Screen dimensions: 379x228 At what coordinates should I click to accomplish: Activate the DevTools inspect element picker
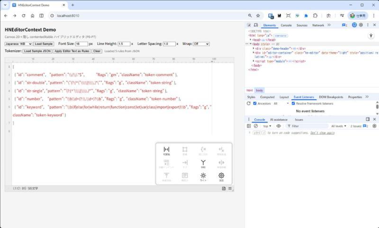[249, 25]
